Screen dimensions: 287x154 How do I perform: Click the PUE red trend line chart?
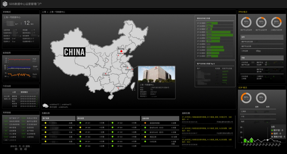click(19, 59)
